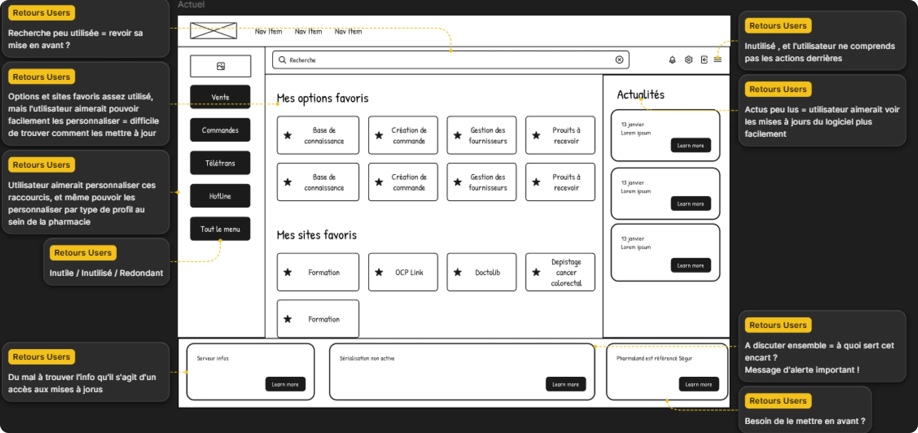Open the Vente sidebar menu
Viewport: 918px width, 433px height.
tap(220, 97)
